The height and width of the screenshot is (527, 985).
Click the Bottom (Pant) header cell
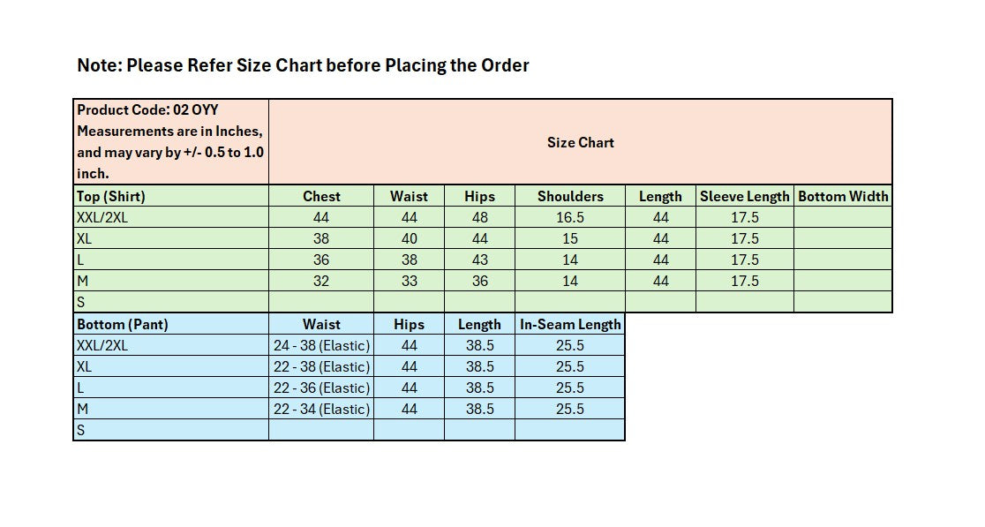[x=170, y=325]
